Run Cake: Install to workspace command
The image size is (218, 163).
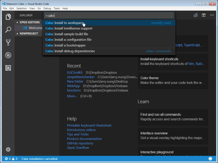click(109, 23)
